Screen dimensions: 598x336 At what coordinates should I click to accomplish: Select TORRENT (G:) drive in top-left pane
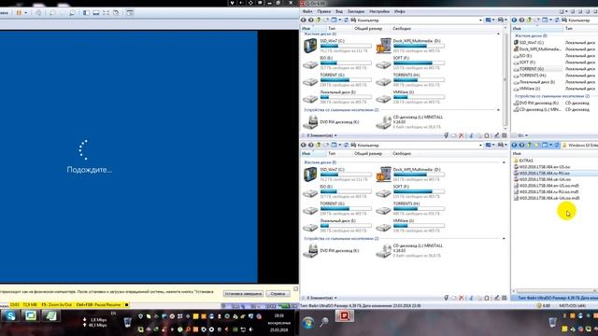[x=336, y=80]
